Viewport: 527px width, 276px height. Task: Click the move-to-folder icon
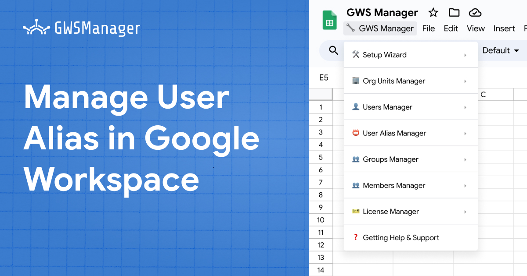tap(454, 13)
